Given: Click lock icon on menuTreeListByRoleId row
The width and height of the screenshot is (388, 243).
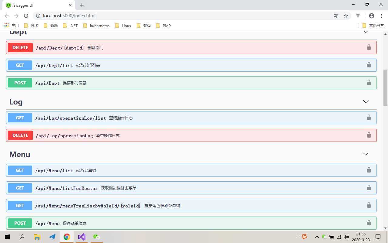Looking at the screenshot, I should [369, 205].
